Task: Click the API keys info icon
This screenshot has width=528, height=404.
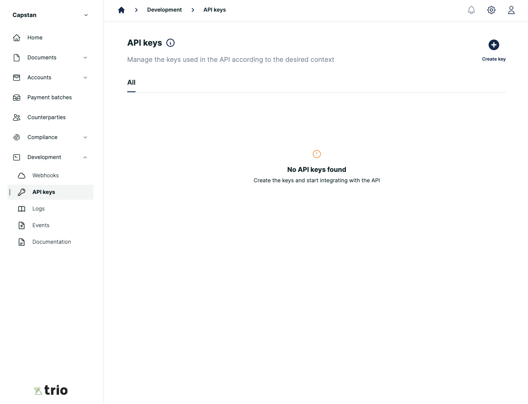Action: point(170,43)
